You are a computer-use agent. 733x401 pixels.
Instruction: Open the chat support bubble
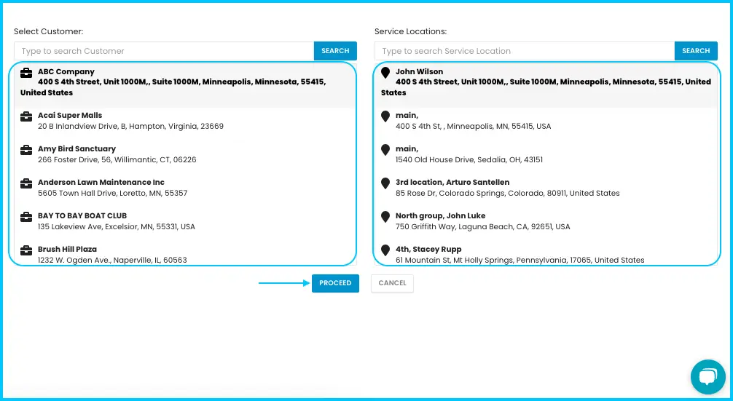707,377
